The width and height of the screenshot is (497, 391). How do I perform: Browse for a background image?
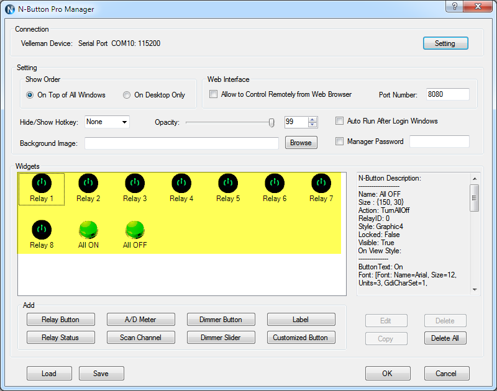(x=301, y=143)
